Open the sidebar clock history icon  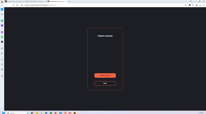(x=2, y=65)
